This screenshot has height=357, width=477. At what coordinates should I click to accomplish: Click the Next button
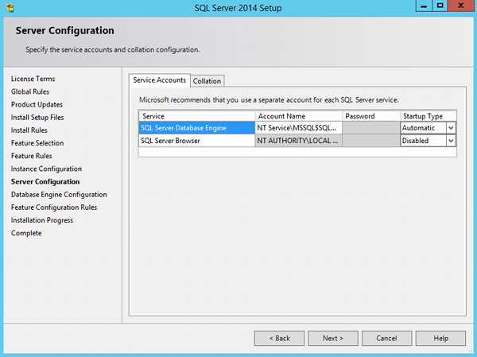pos(332,338)
